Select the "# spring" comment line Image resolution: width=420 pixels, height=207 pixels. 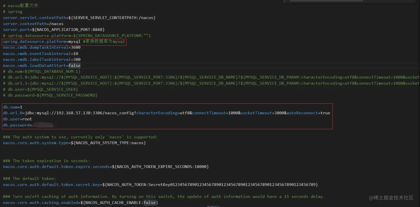(x=12, y=12)
